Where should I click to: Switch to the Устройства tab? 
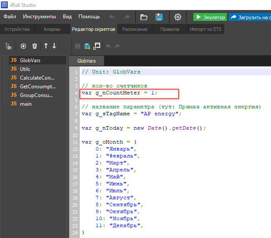click(17, 29)
